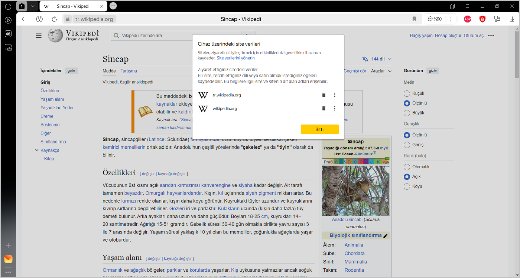Screen dimensions: 520x278
Task: Select the Küçük text size option
Action: (x=407, y=93)
